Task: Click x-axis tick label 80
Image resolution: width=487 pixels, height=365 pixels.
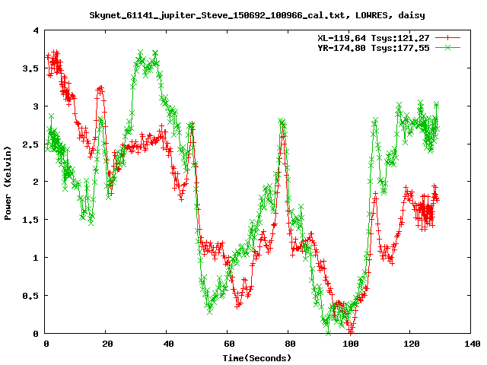Action: click(x=290, y=344)
